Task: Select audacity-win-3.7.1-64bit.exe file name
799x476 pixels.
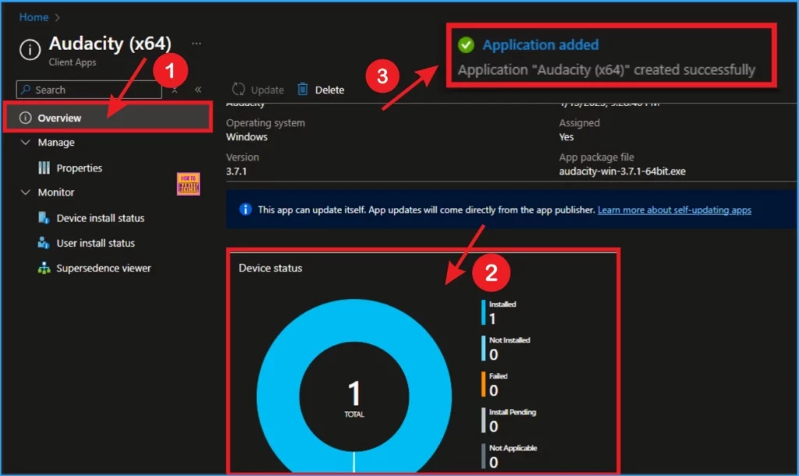Action: (x=622, y=171)
